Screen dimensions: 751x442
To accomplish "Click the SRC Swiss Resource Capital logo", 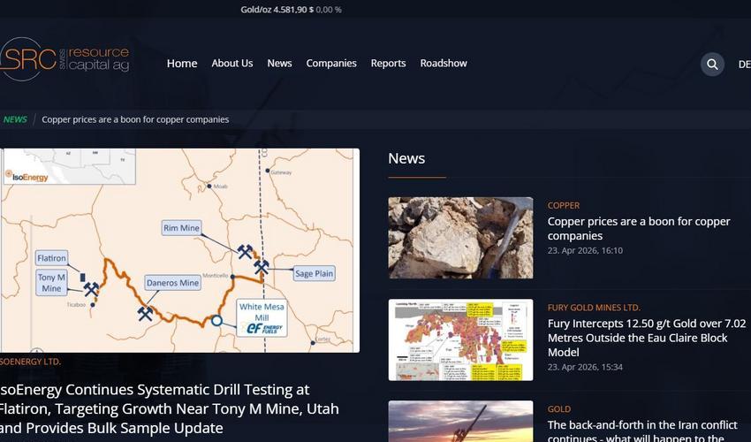I will (x=64, y=59).
